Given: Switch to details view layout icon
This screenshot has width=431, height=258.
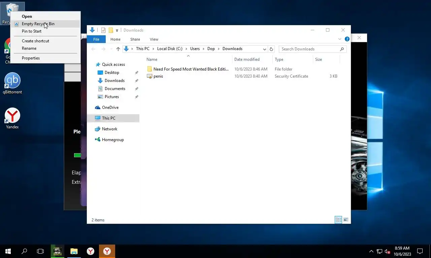Looking at the screenshot, I should coord(338,220).
